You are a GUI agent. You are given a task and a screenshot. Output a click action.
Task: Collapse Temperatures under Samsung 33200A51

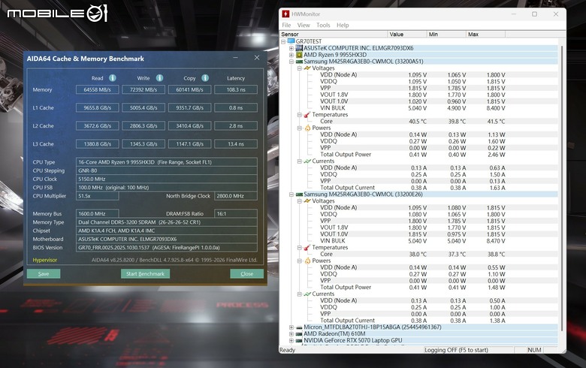click(x=299, y=115)
